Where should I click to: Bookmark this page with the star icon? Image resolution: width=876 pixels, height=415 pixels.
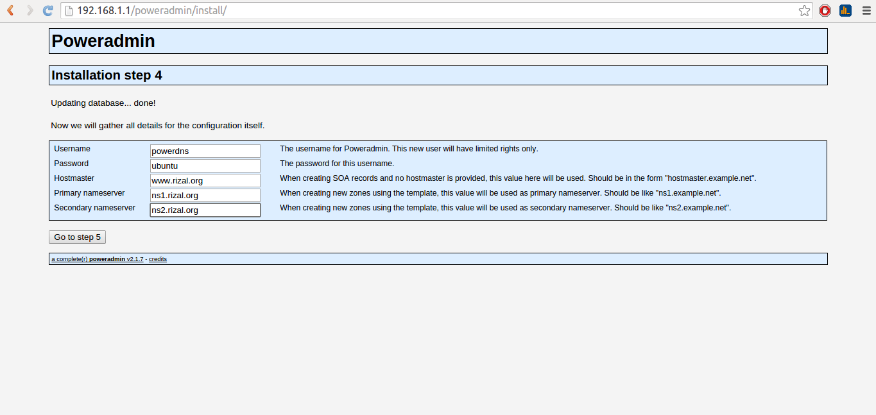804,10
